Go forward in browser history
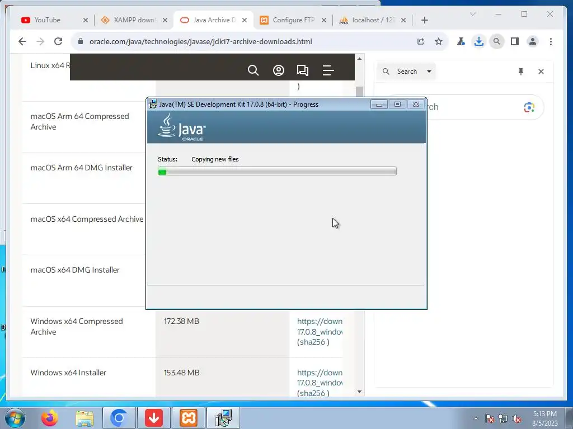This screenshot has width=573, height=429. tap(40, 41)
